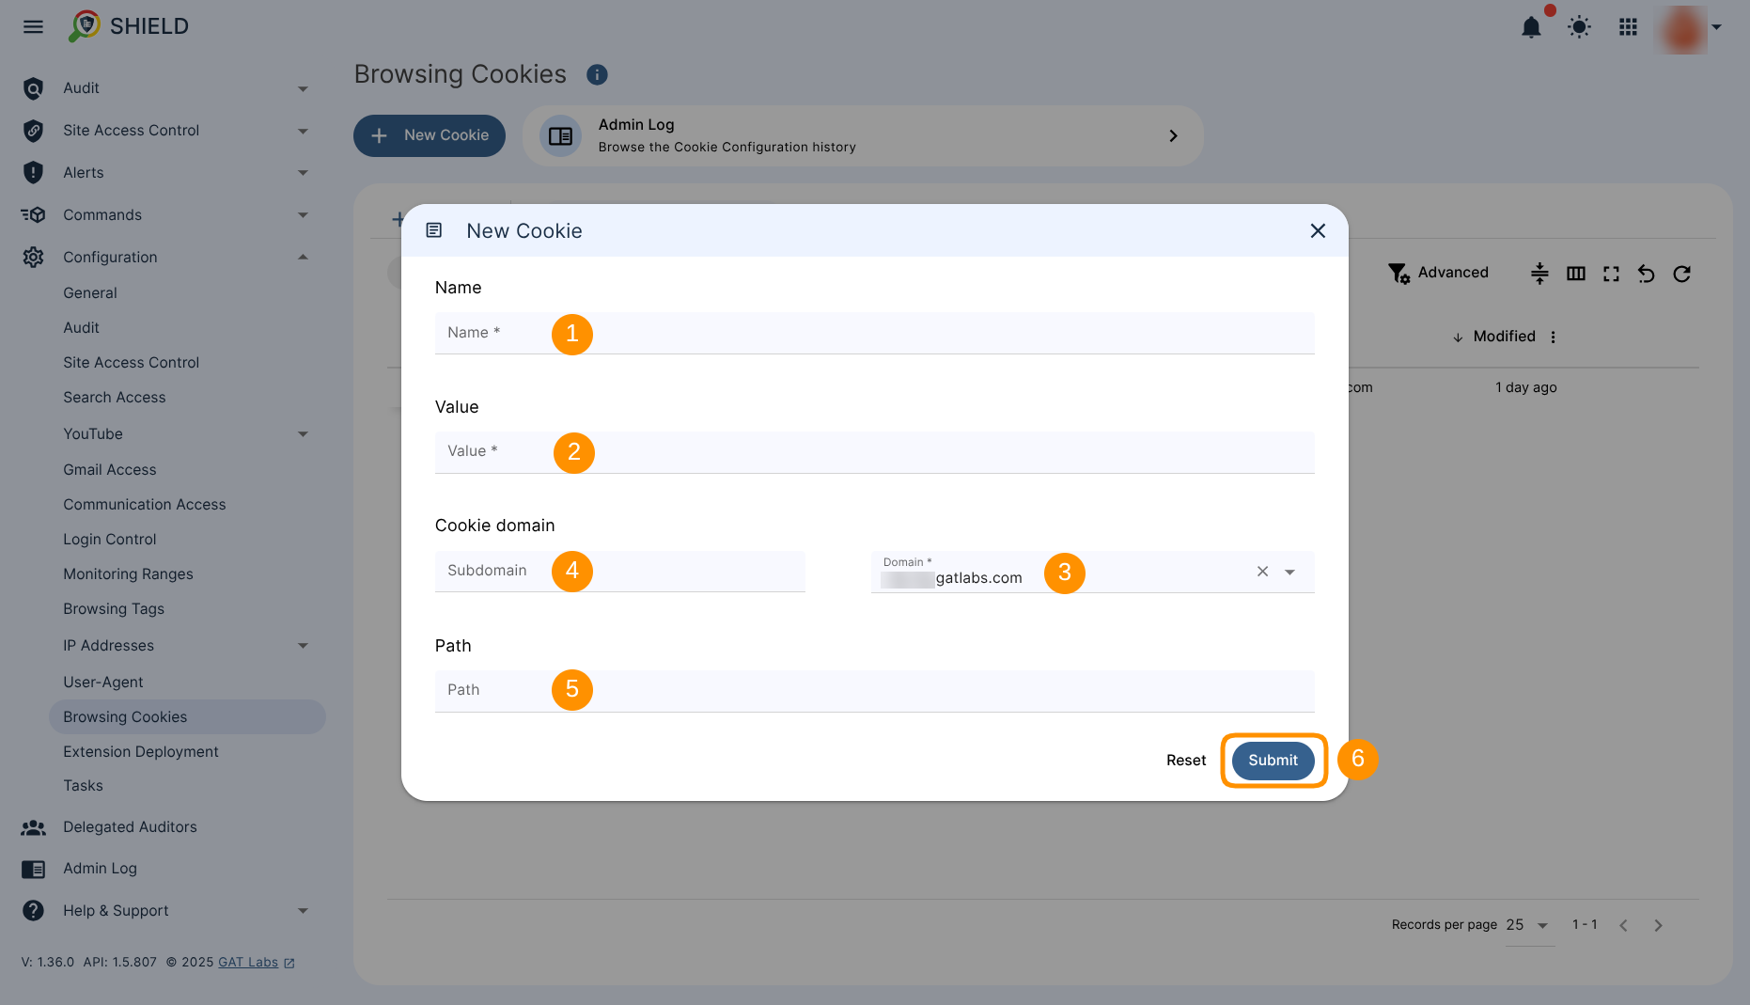Refresh the cookies table
This screenshot has width=1750, height=1005.
1682,274
